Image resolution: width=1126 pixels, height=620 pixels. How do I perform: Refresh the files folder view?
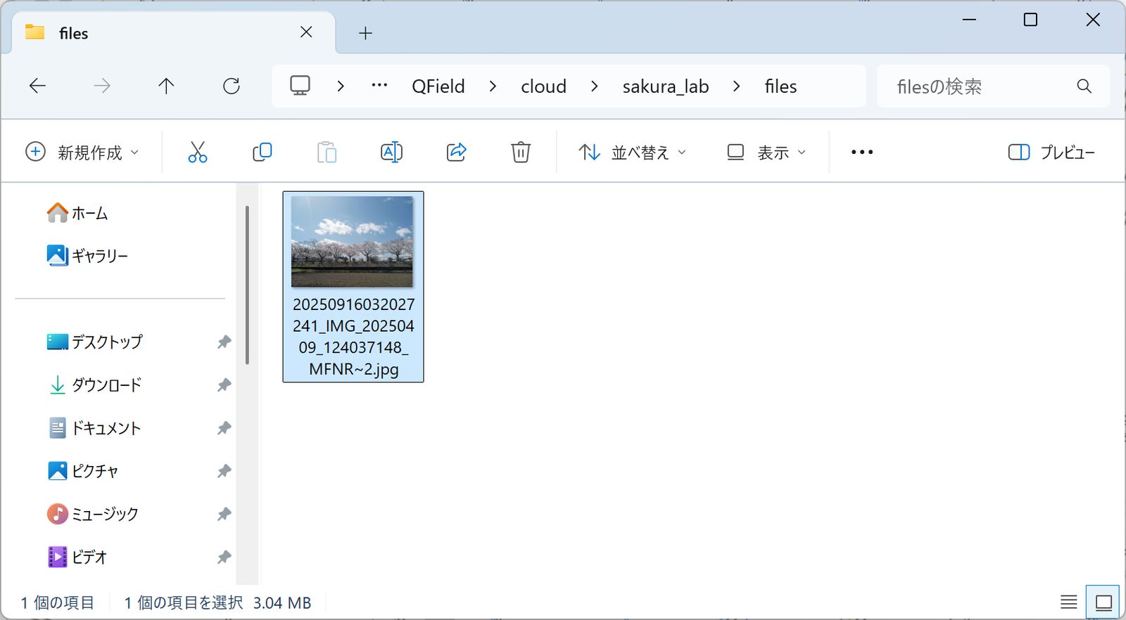[x=232, y=86]
